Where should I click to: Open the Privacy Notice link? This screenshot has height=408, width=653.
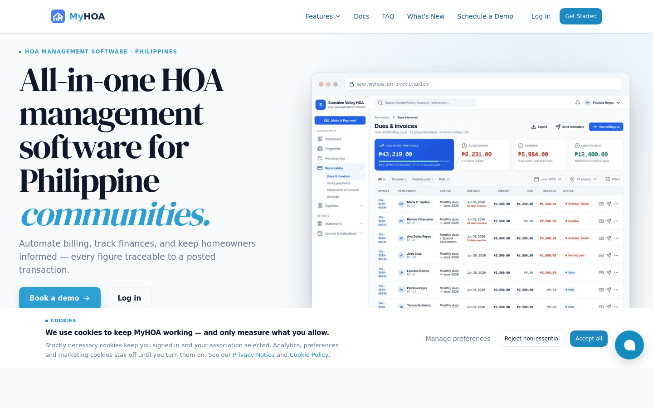tap(253, 355)
